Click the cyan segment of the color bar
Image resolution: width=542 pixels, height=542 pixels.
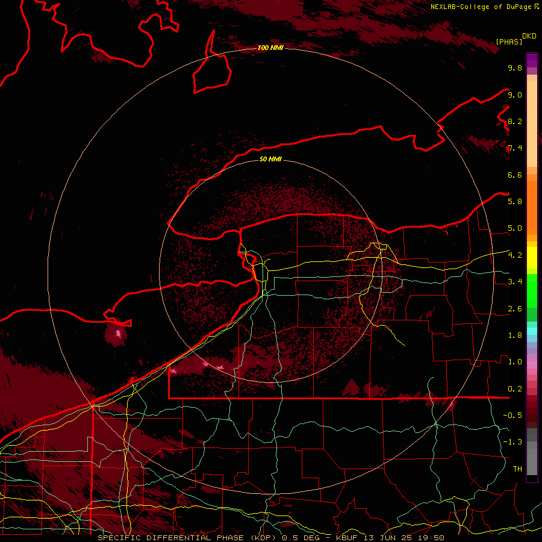click(532, 331)
